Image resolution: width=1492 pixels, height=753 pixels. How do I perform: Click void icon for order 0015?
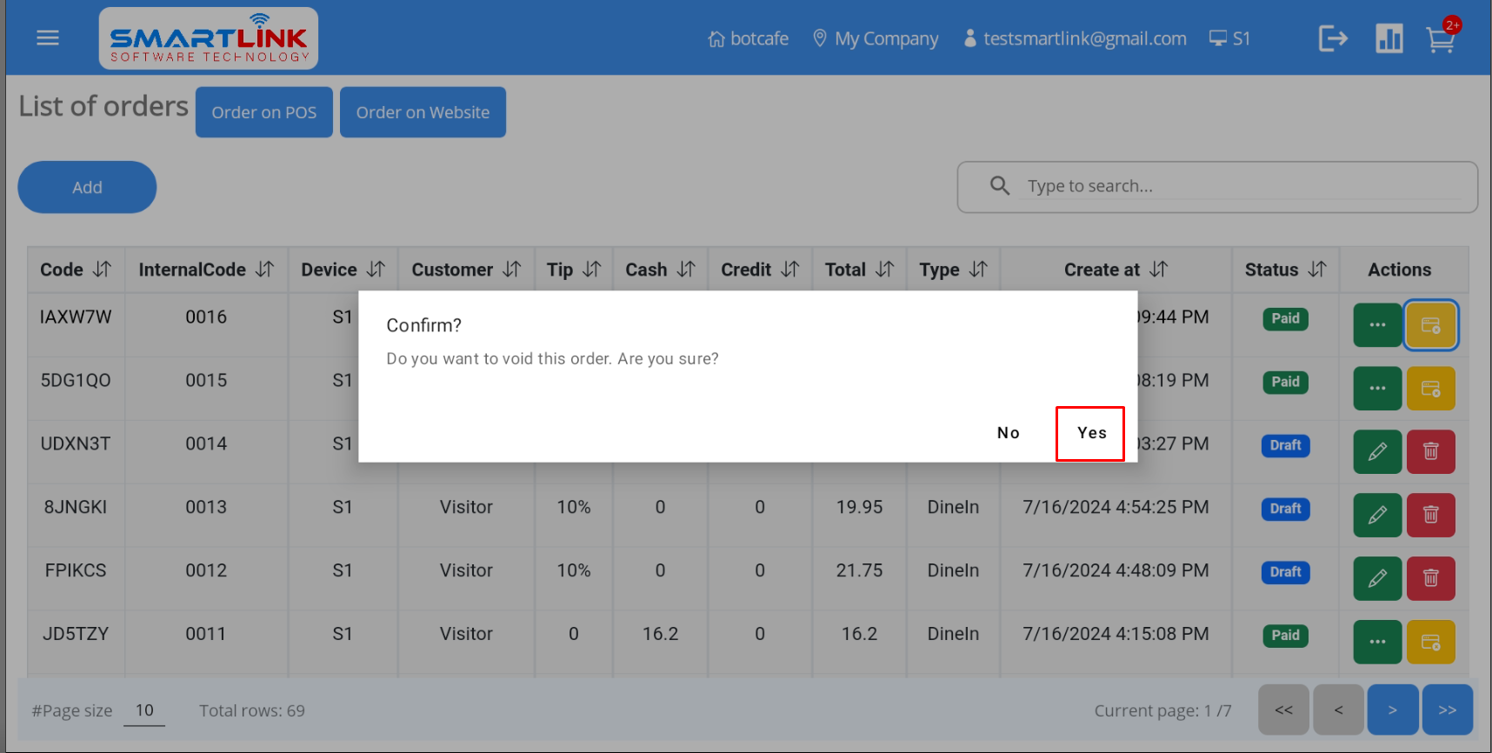pyautogui.click(x=1430, y=389)
